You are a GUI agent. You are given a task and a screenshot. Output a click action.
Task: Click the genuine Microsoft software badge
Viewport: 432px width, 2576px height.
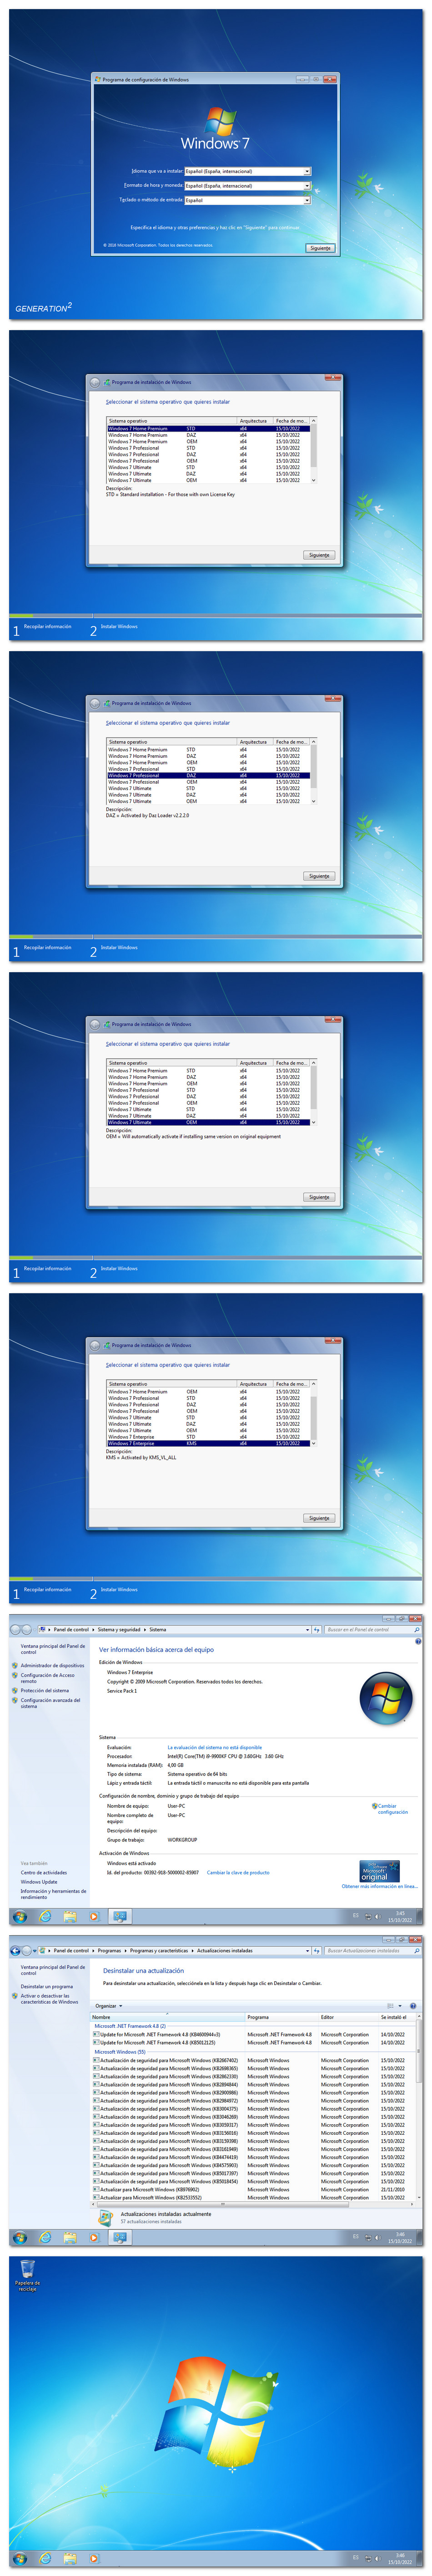379,1871
